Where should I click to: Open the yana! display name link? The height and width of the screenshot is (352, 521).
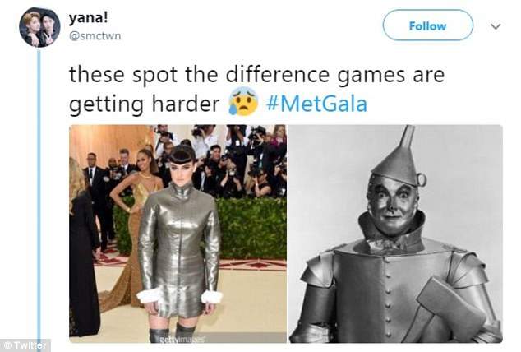pyautogui.click(x=88, y=18)
